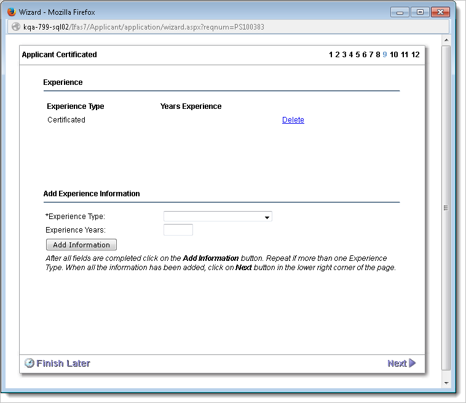Click the arrow icon beside Next
The width and height of the screenshot is (466, 403).
point(413,363)
